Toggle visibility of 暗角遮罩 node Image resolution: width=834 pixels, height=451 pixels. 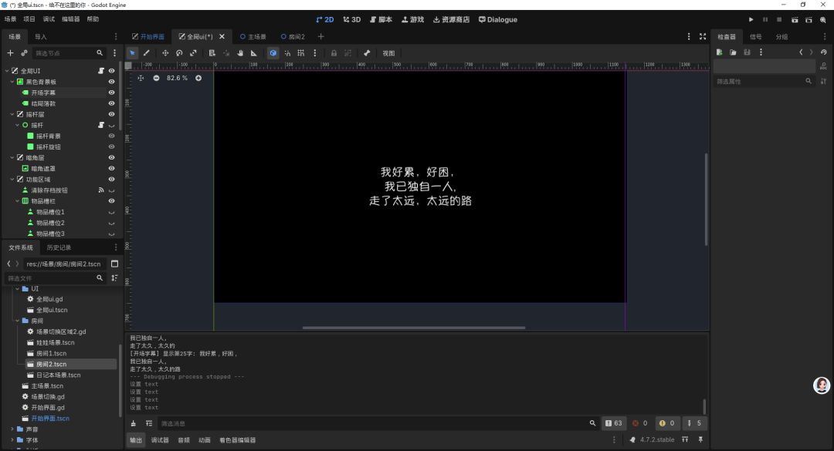(112, 168)
